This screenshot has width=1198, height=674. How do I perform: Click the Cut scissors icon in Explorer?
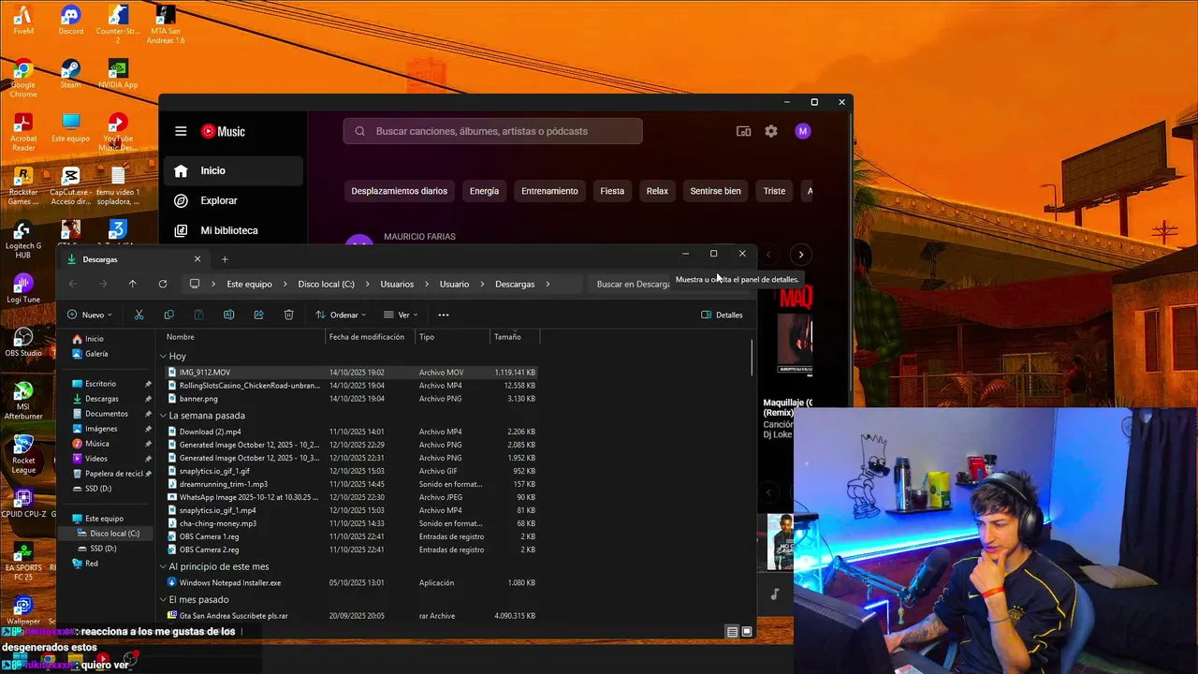[x=139, y=315]
